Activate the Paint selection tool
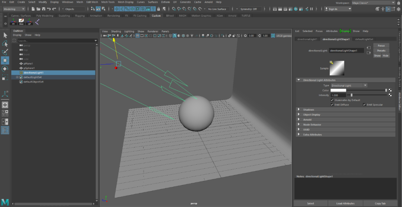 pos(5,52)
